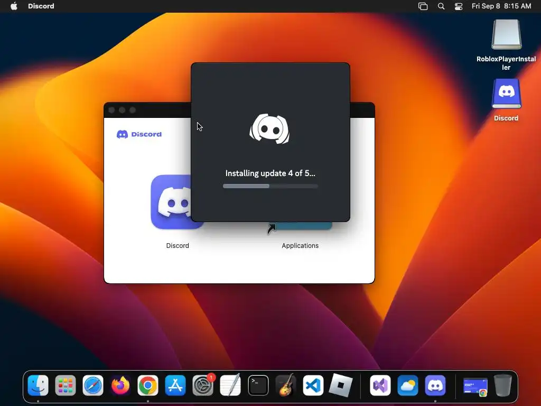Image resolution: width=541 pixels, height=406 pixels.
Task: Open Terminal from the Dock
Action: click(x=258, y=385)
